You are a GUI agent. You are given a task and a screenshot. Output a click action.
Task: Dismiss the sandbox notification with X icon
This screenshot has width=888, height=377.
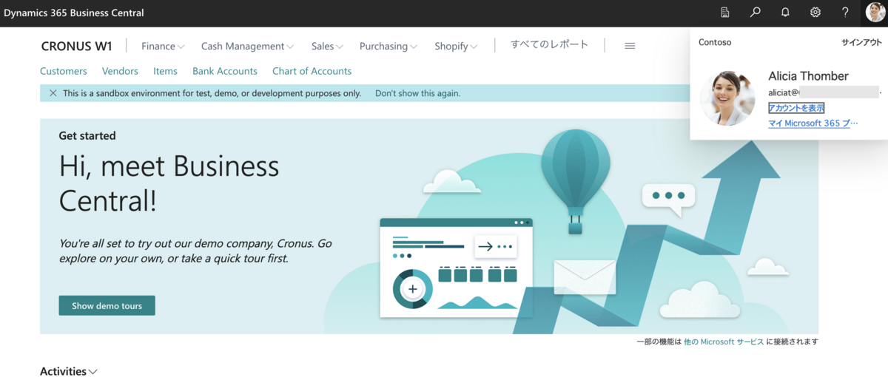(x=53, y=93)
